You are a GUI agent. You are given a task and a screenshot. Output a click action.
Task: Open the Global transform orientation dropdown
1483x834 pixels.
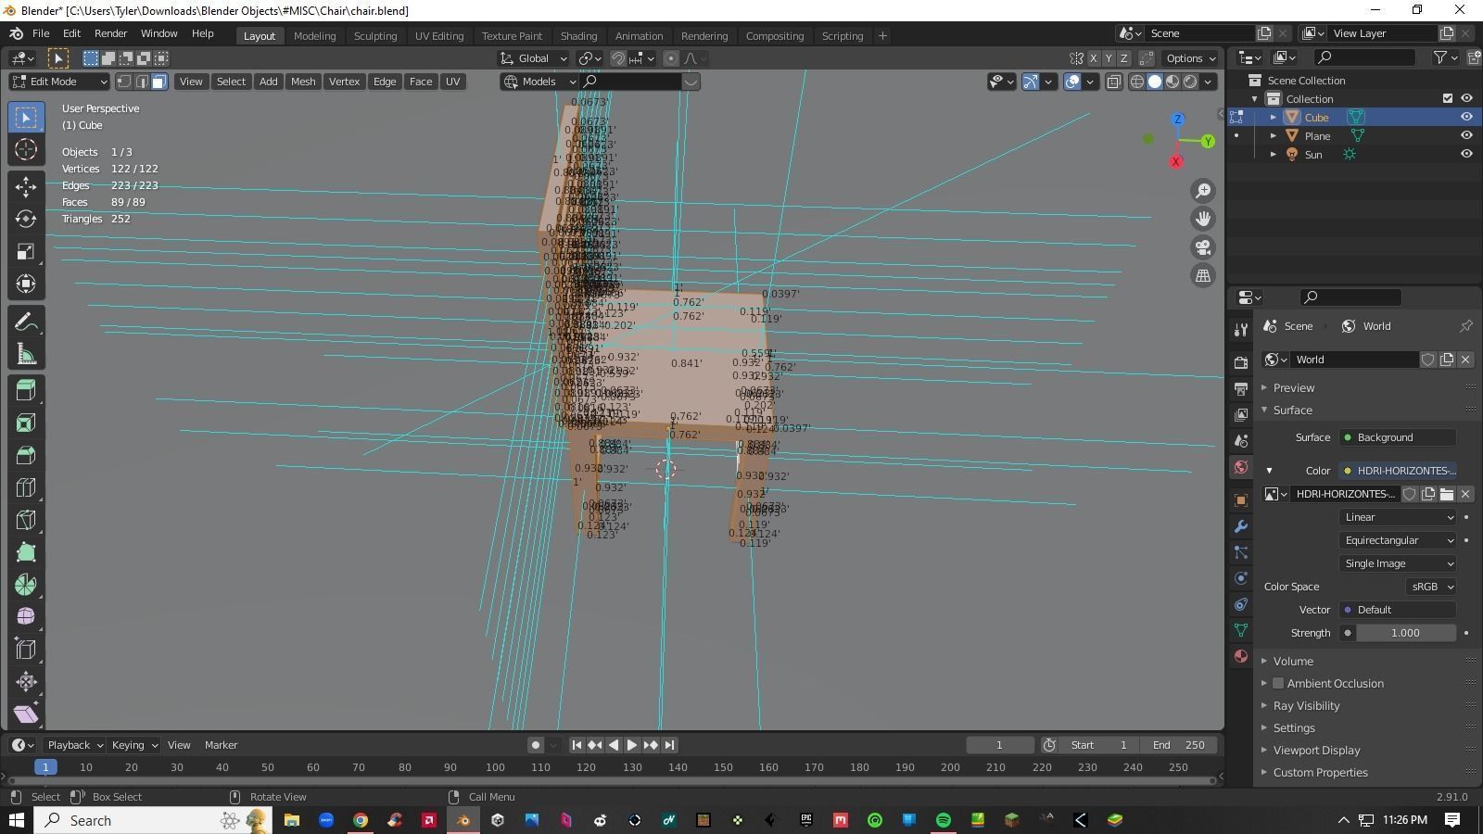534,58
